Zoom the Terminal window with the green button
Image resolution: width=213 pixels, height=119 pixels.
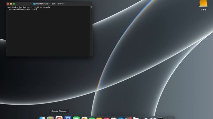tap(14, 4)
